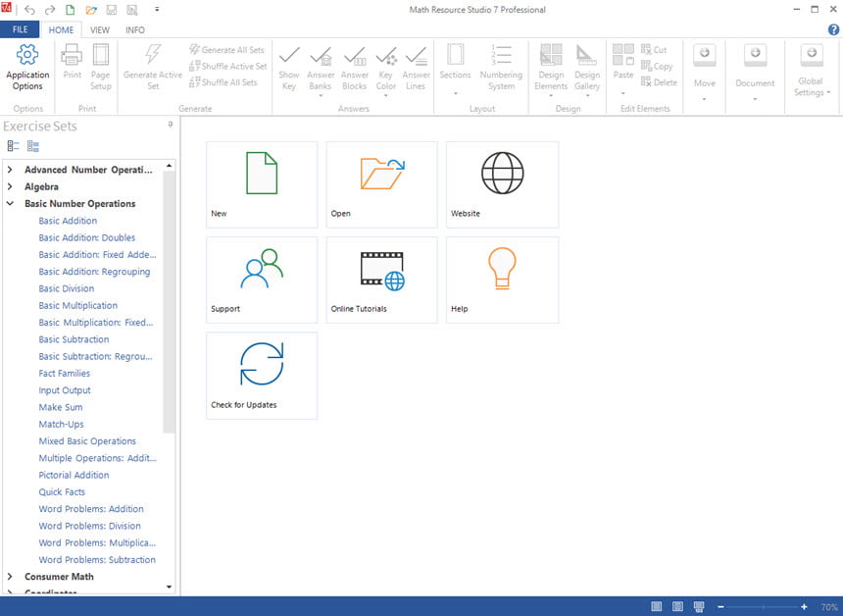
Task: Open the Website tile
Action: (x=502, y=184)
